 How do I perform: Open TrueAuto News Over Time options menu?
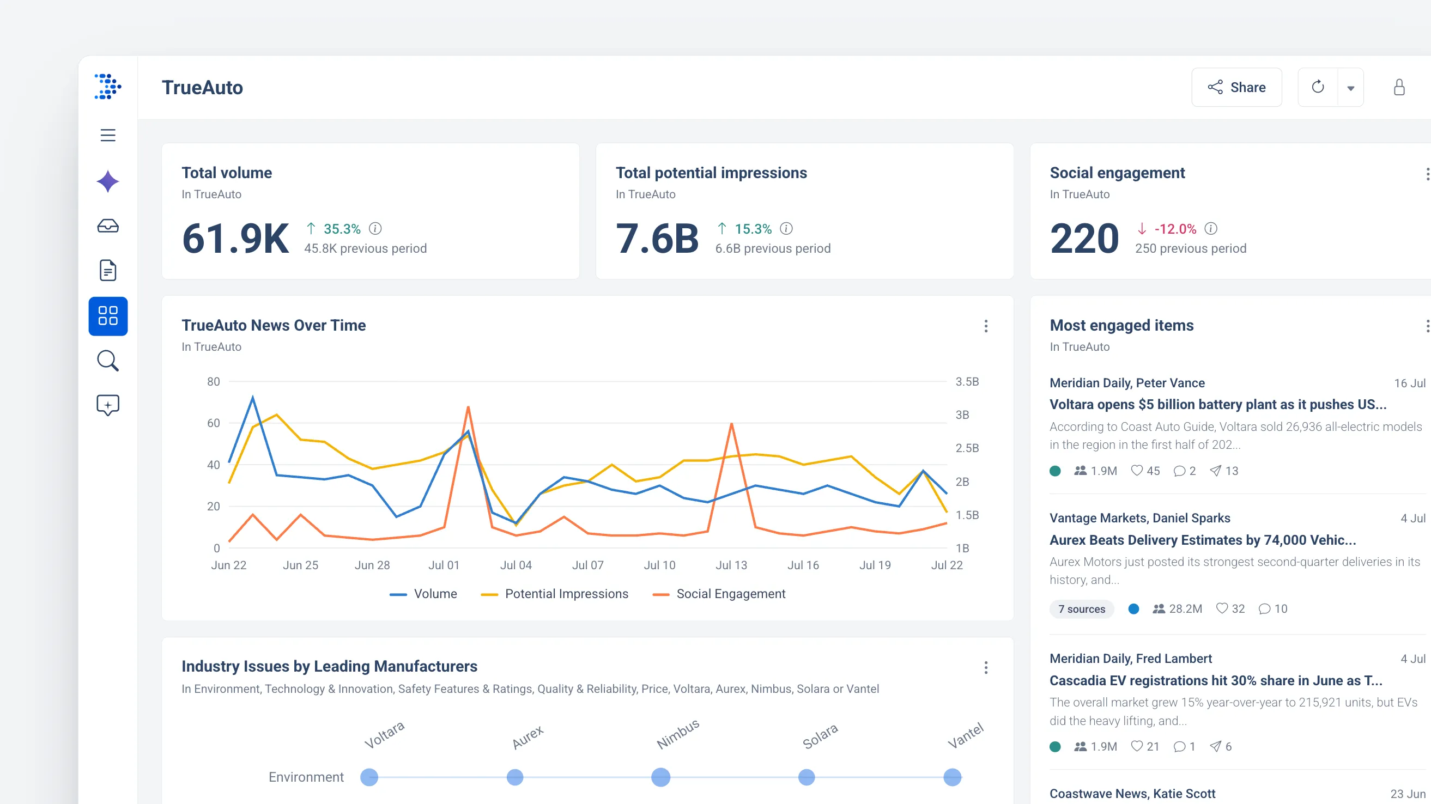pos(986,326)
